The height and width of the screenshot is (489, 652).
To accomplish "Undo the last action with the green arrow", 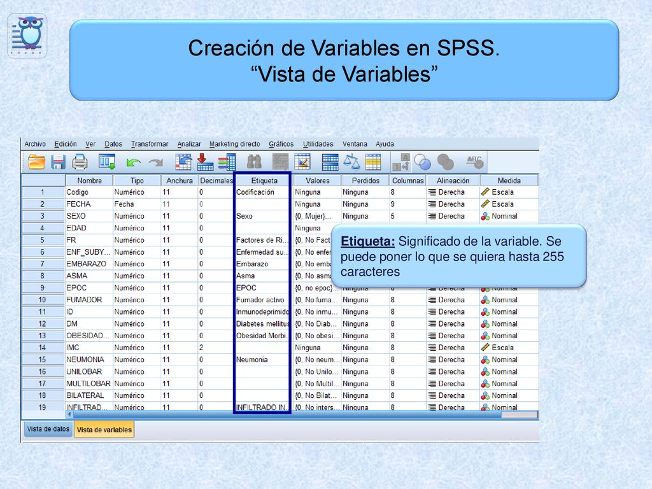I will point(133,162).
